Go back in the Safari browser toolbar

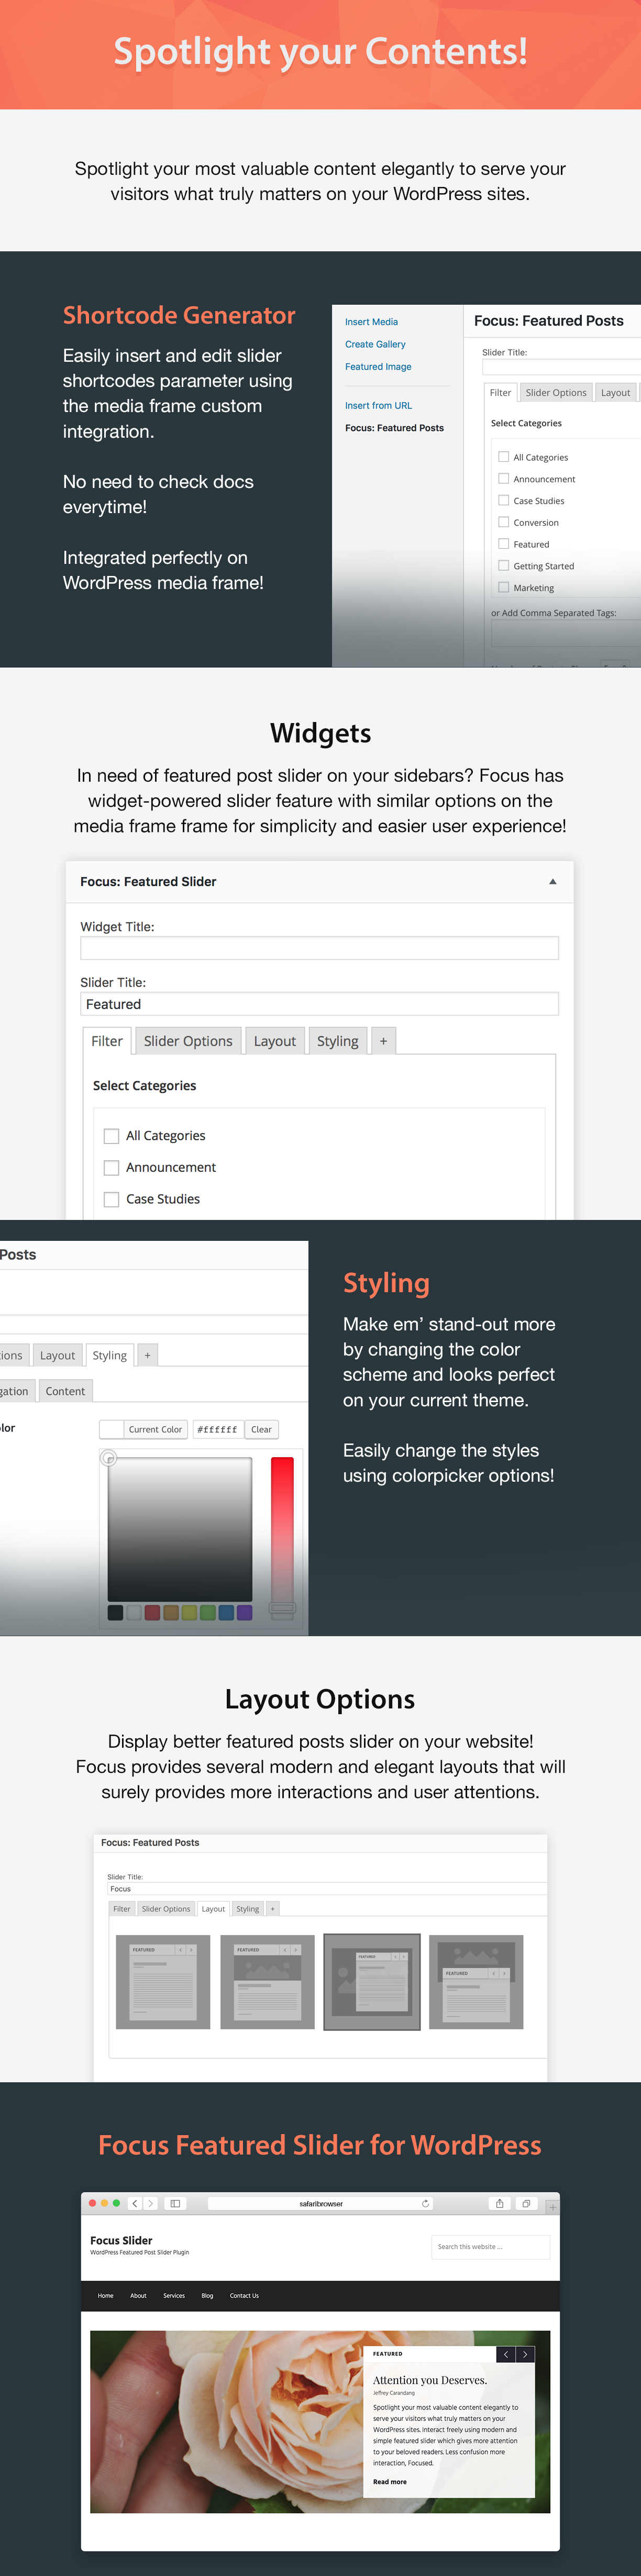pyautogui.click(x=135, y=2203)
